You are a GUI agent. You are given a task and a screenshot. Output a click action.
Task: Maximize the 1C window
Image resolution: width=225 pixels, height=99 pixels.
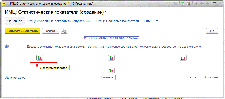tap(215, 4)
